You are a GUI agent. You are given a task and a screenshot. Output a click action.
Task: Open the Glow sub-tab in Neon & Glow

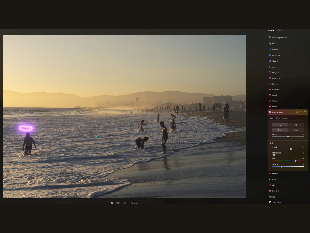(x=278, y=118)
